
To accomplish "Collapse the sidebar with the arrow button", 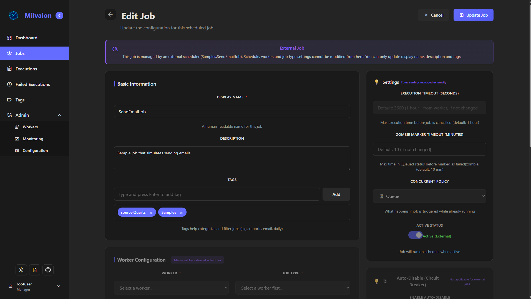I will (59, 16).
